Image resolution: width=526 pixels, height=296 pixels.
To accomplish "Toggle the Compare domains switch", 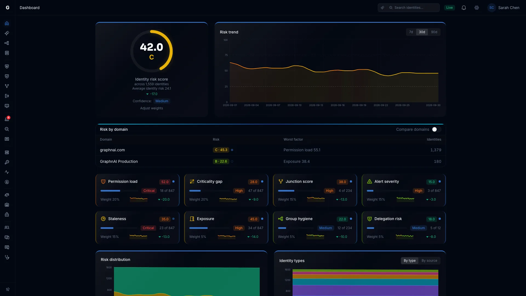I will (x=436, y=129).
